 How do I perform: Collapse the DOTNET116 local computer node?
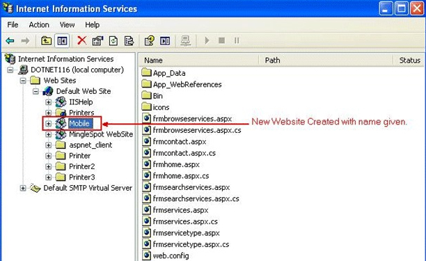(x=10, y=70)
